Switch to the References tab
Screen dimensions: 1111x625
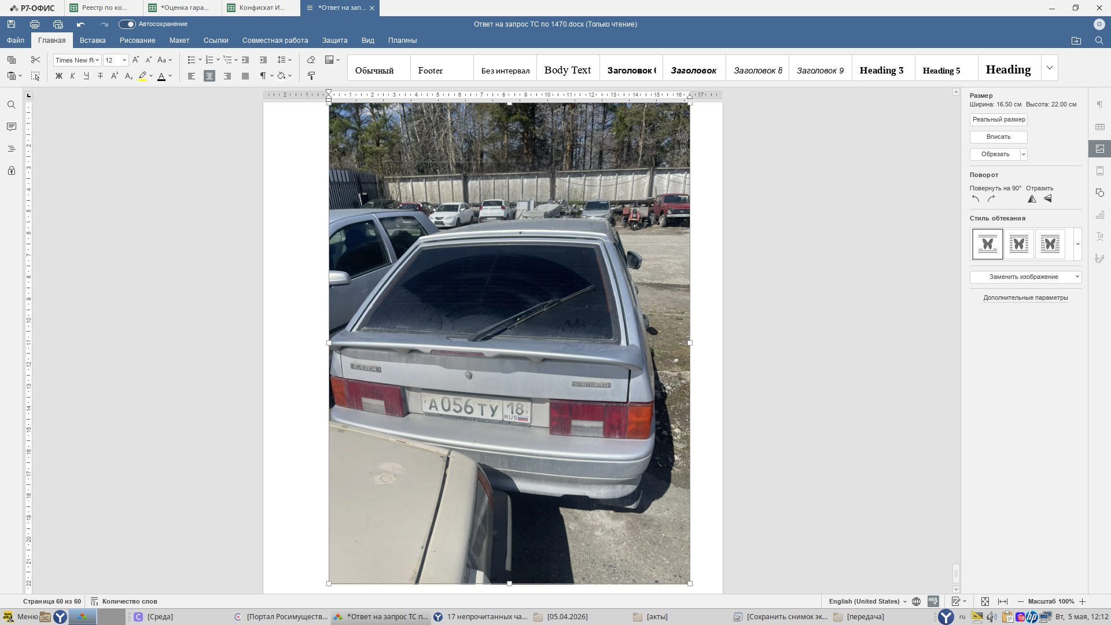point(216,41)
